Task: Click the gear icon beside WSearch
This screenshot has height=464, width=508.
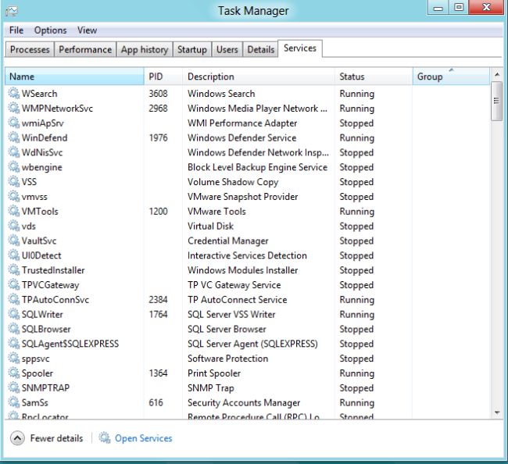Action: click(13, 93)
